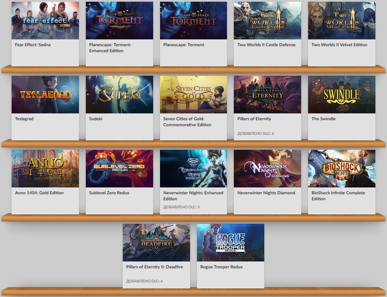Click the 'Sudeki' title text
The height and width of the screenshot is (297, 387).
coord(96,119)
